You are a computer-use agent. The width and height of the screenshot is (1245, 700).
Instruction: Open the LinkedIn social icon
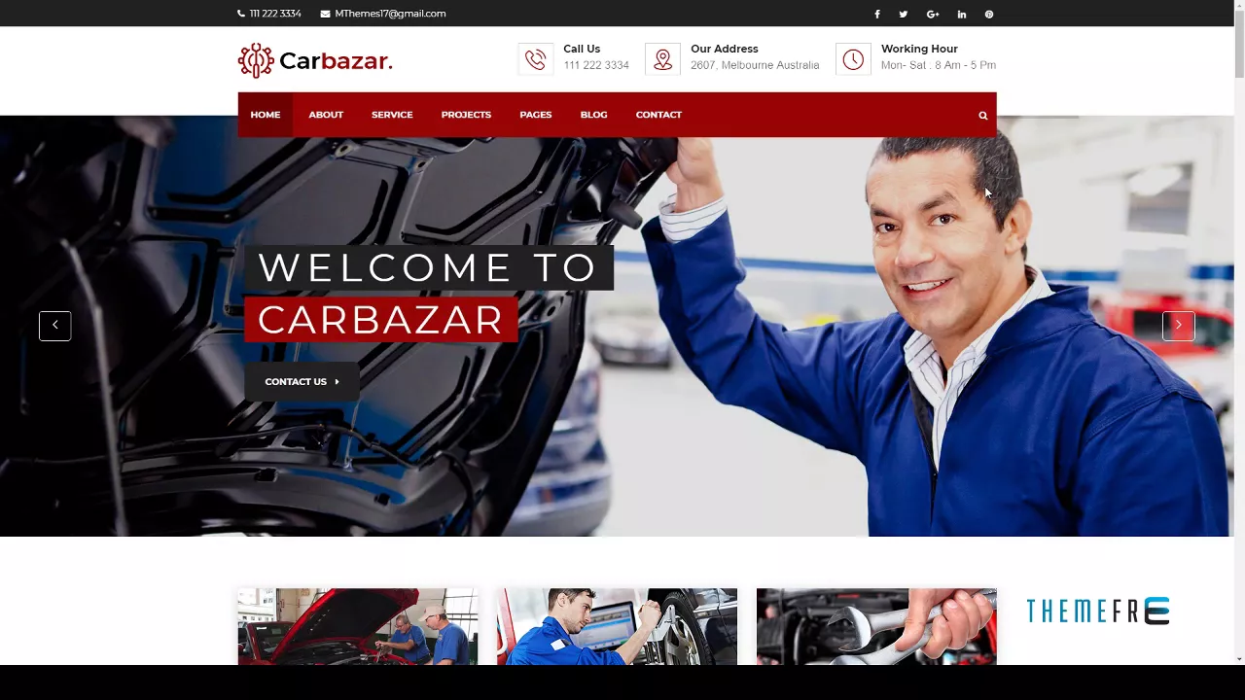(961, 14)
